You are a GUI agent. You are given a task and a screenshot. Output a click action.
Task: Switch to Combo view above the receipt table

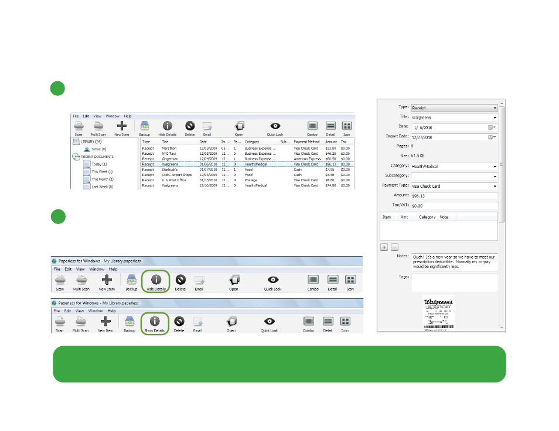pyautogui.click(x=312, y=126)
